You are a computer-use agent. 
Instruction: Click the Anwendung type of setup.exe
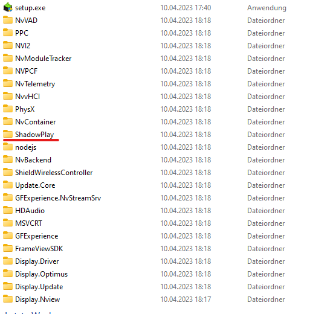pos(267,8)
